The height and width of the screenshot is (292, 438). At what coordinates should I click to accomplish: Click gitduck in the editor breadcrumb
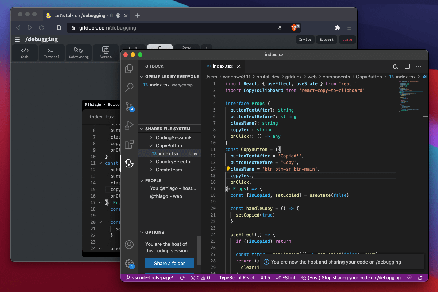pos(293,77)
